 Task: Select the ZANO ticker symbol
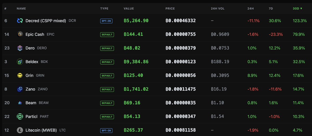43,89
